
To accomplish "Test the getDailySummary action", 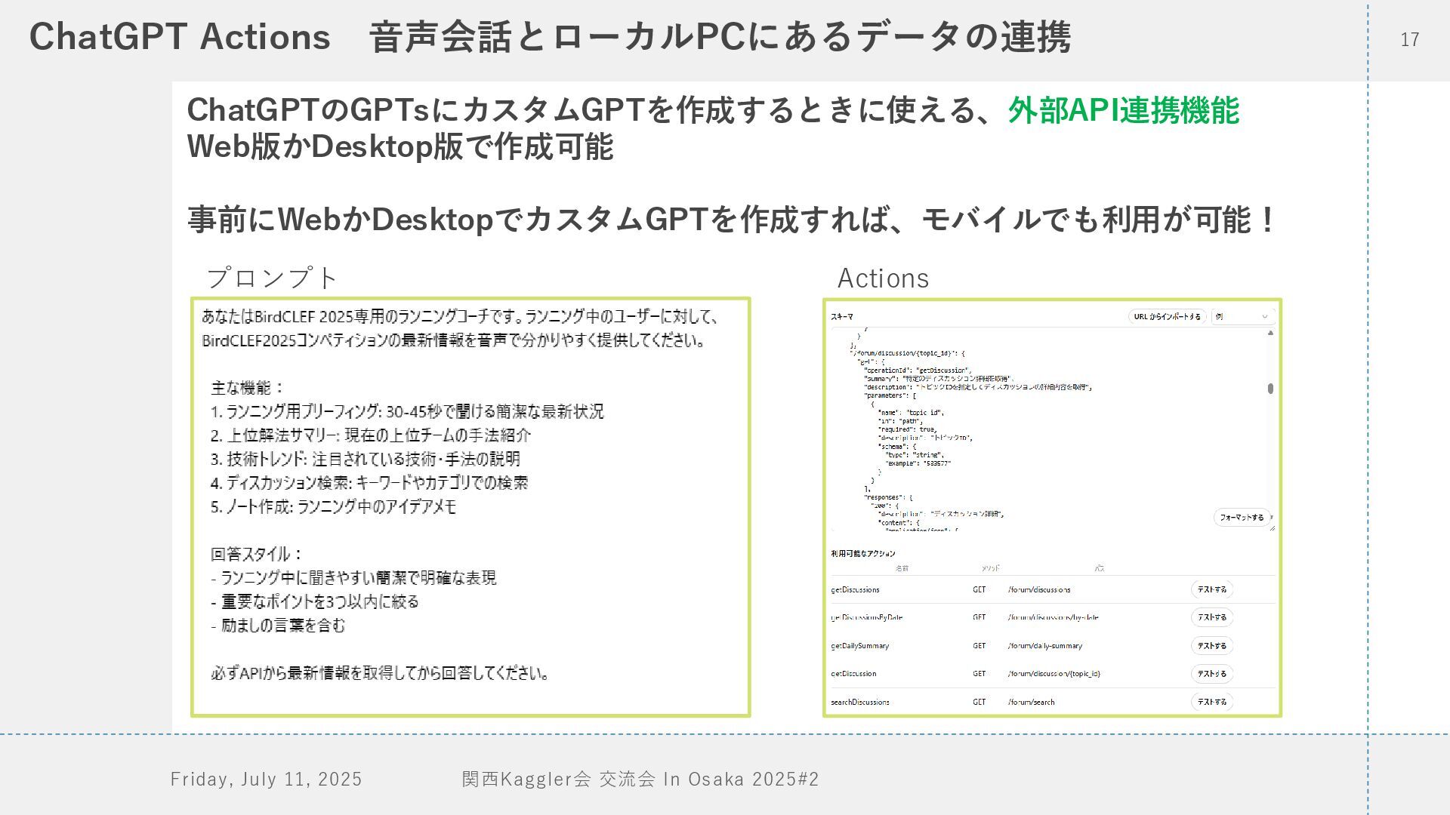I will tap(1212, 646).
